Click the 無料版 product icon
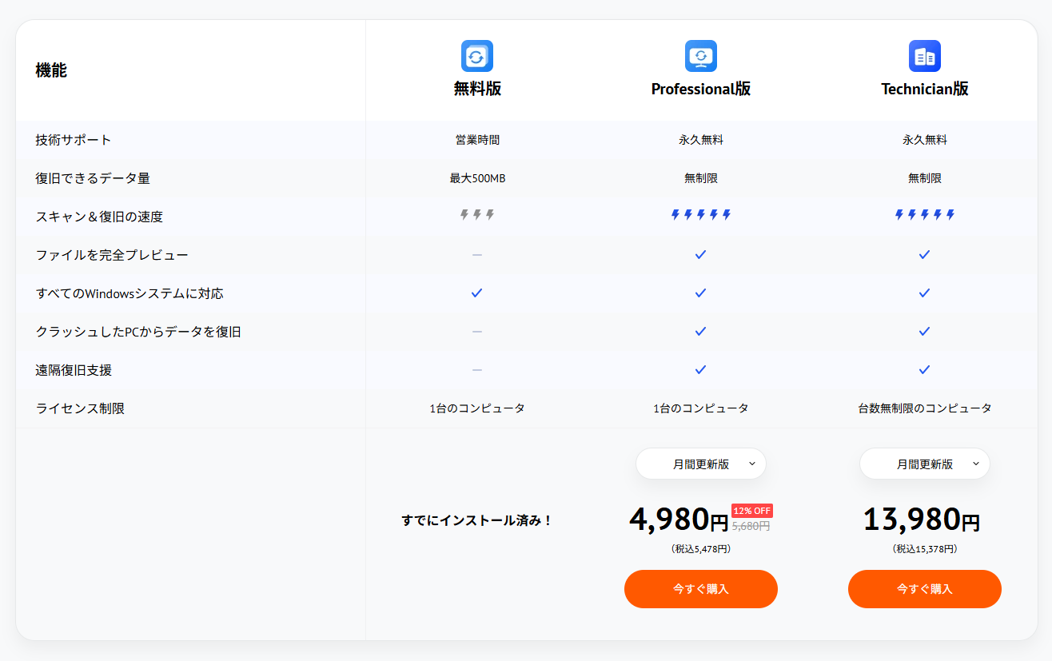 477,56
